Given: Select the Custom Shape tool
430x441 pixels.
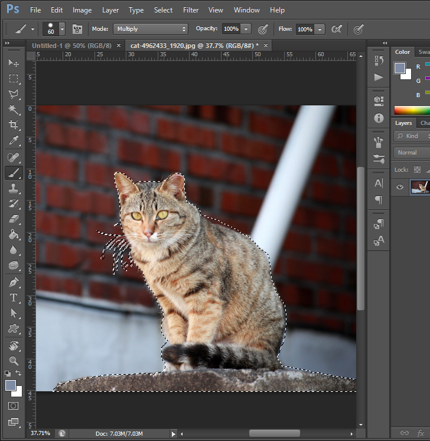Looking at the screenshot, I should (14, 328).
